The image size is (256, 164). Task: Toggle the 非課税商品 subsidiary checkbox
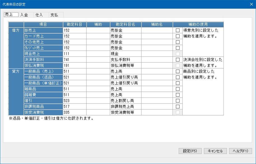178,107
